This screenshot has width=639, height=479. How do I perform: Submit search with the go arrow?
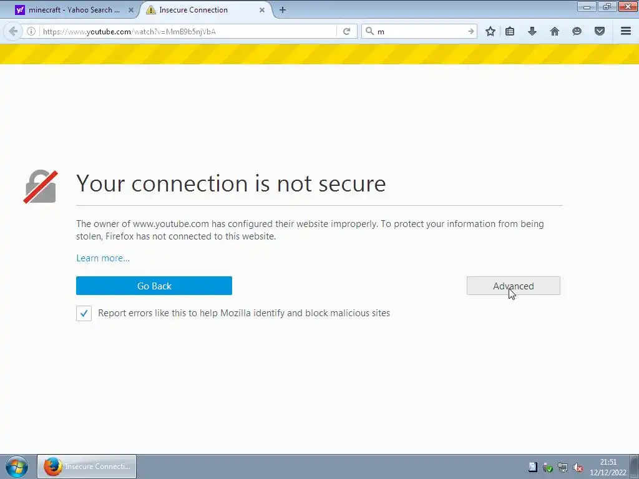click(x=471, y=31)
